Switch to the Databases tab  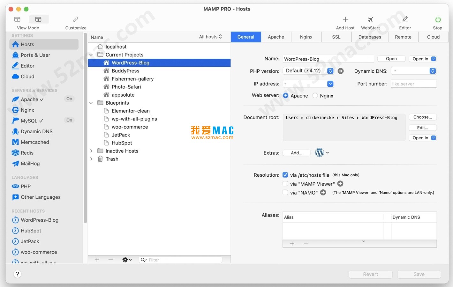(x=370, y=37)
